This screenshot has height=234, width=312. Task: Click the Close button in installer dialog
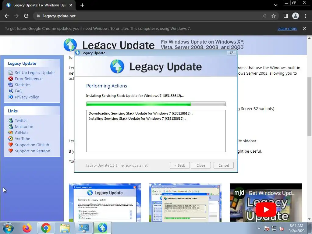[200, 165]
